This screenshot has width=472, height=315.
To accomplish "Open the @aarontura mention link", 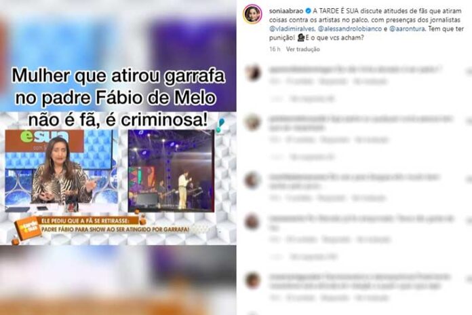I will 407,29.
